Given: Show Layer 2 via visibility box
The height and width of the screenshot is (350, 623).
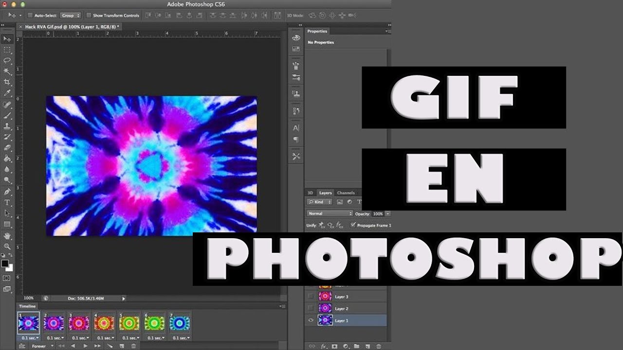Looking at the screenshot, I should 311,308.
